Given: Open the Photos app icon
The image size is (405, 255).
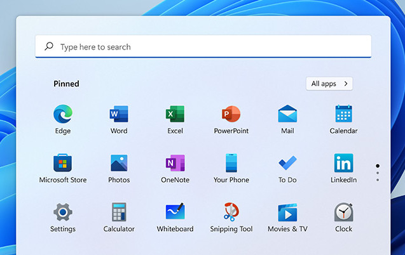Looking at the screenshot, I should point(119,163).
